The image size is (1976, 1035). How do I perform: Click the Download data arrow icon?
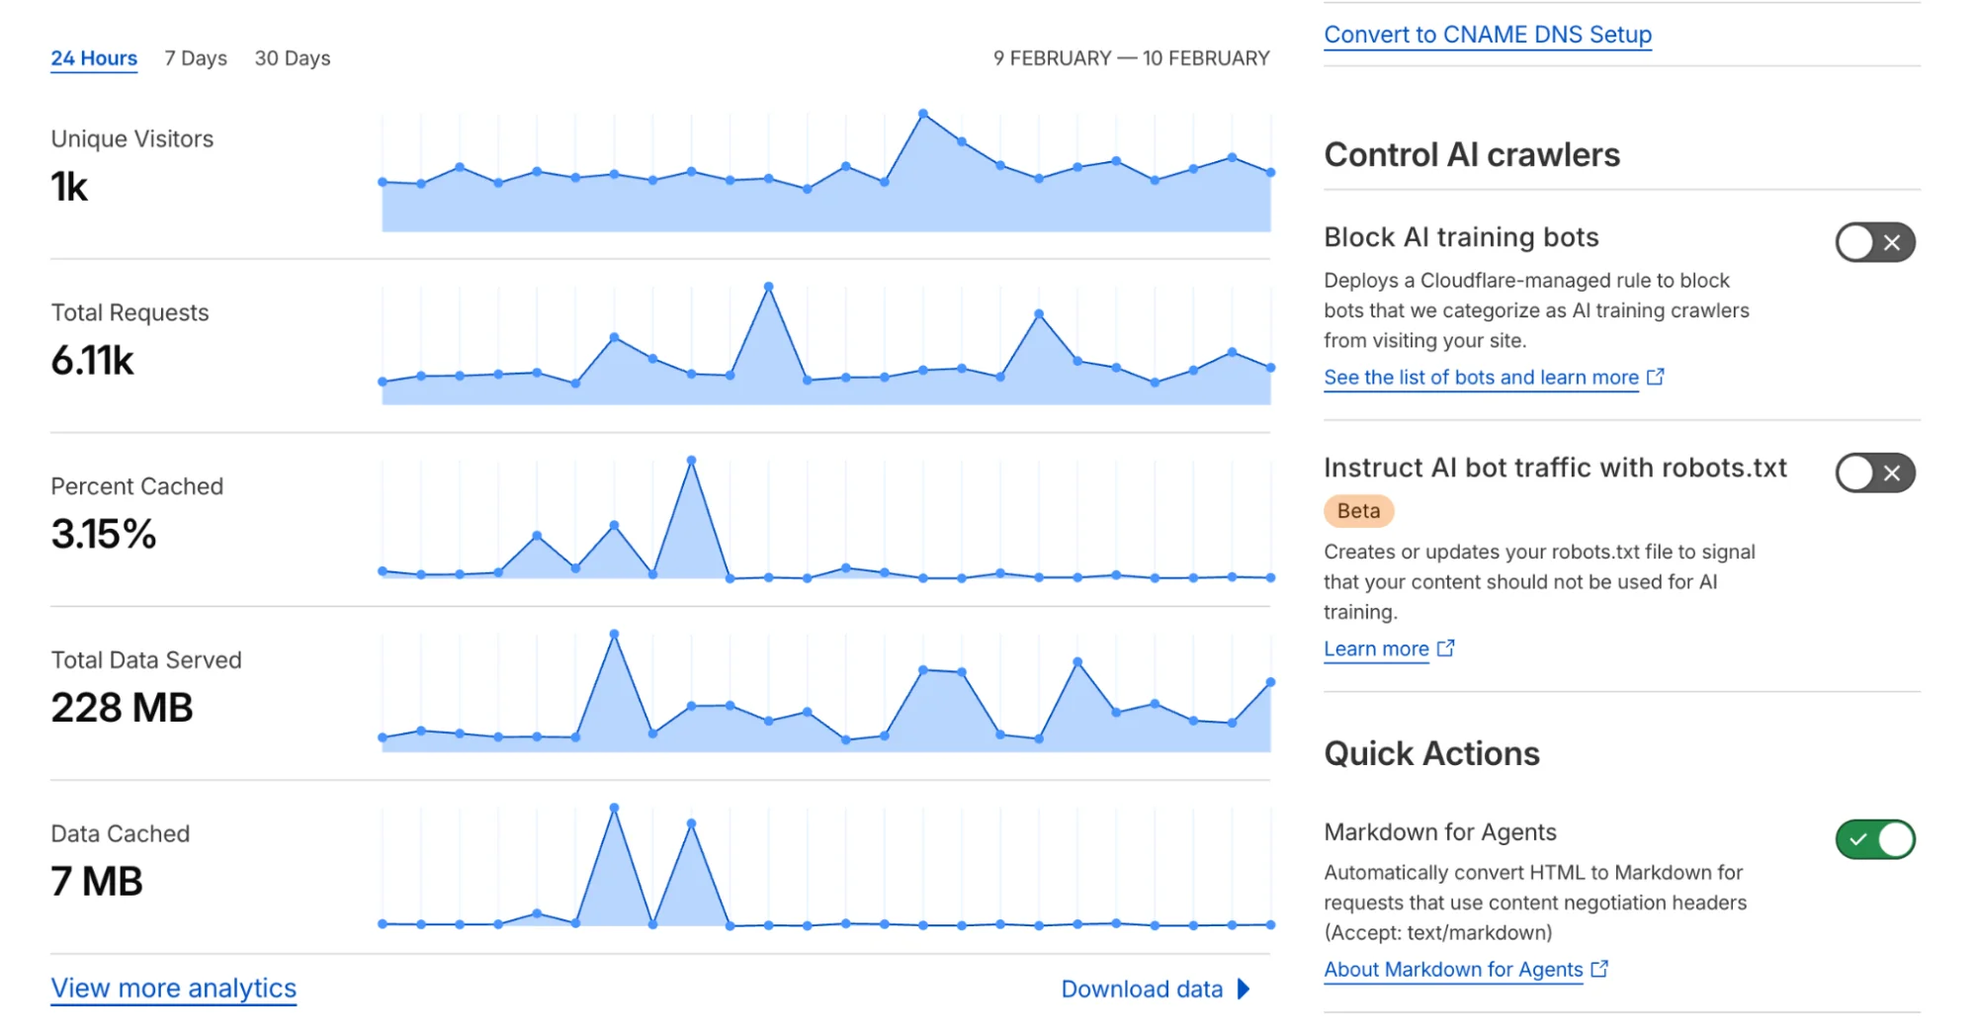coord(1245,989)
